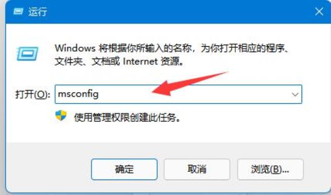Screen dimensions: 331x195
Task: Confirm with the 确定 button
Action: click(125, 169)
